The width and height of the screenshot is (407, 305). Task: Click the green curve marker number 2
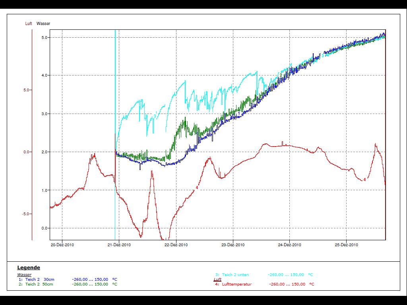281,75
